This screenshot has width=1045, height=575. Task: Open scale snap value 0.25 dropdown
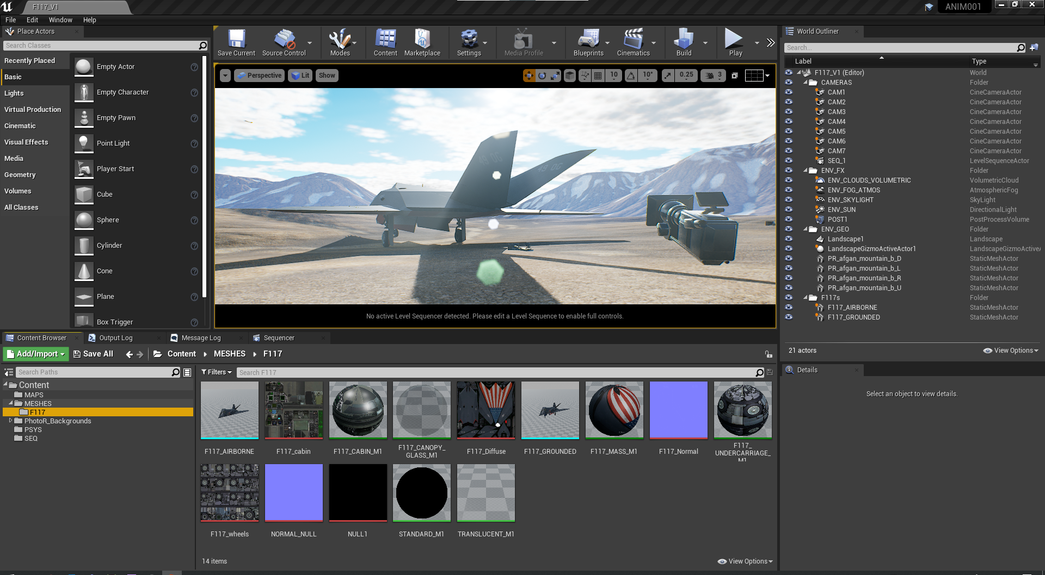pyautogui.click(x=686, y=76)
